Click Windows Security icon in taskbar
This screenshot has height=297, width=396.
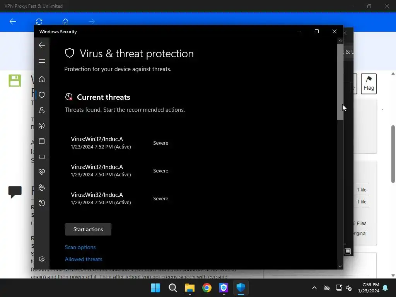pyautogui.click(x=241, y=288)
